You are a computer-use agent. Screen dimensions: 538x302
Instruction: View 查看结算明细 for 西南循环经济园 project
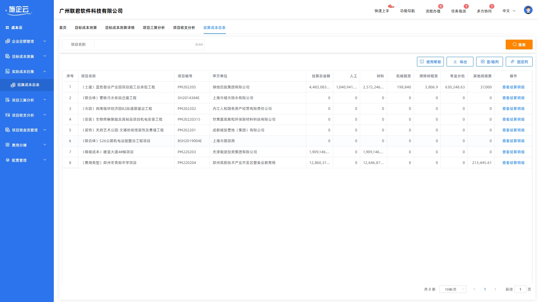click(x=513, y=109)
